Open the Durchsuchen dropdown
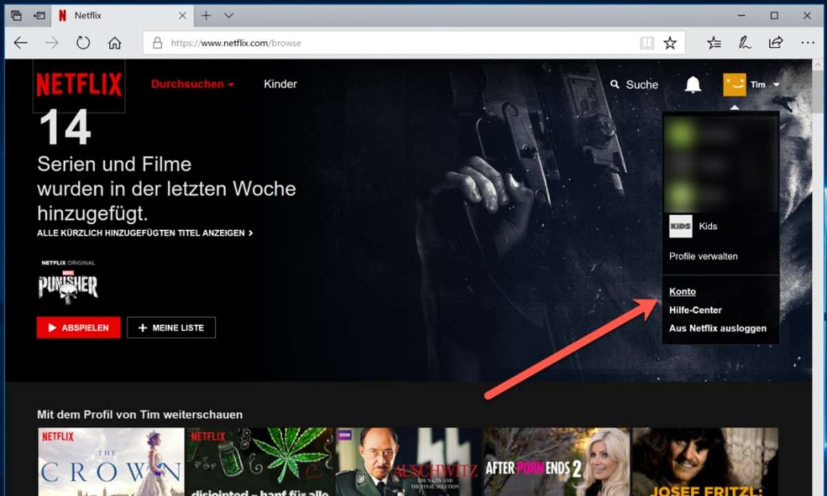Image resolution: width=827 pixels, height=496 pixels. 193,84
